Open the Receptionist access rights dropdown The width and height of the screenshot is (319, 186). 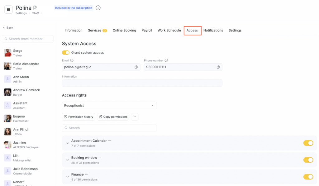[109, 106]
